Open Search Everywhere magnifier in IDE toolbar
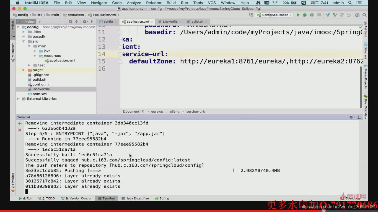378x212 pixels. 364,15
